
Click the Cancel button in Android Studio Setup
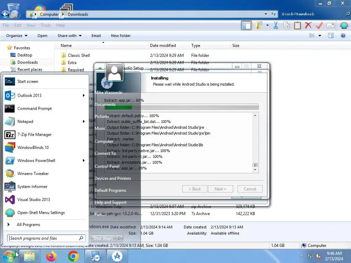tap(250, 189)
